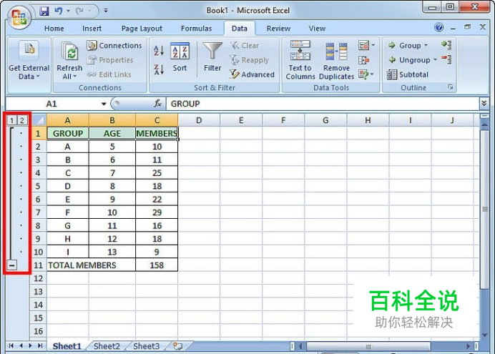The height and width of the screenshot is (354, 495).
Task: Show outline level 2
Action: pyautogui.click(x=21, y=120)
